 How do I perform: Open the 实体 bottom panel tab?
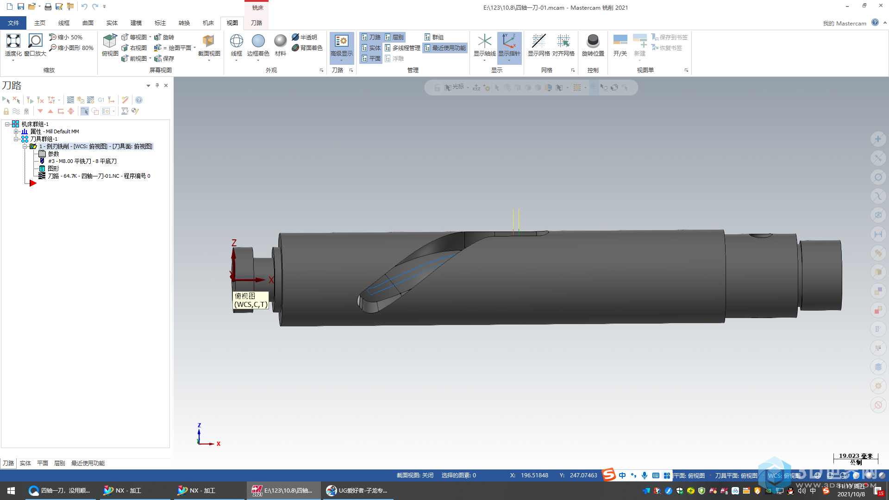pos(25,463)
